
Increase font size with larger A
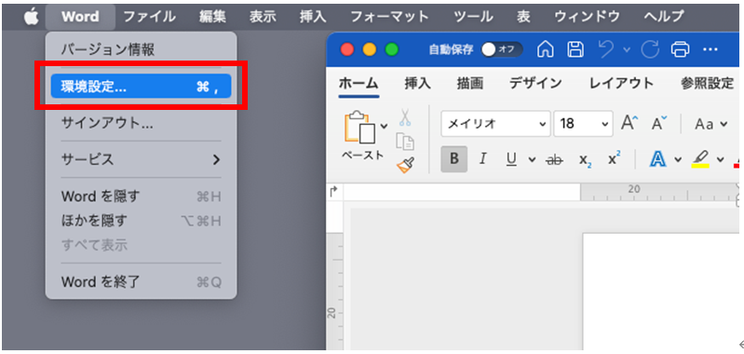tap(630, 124)
